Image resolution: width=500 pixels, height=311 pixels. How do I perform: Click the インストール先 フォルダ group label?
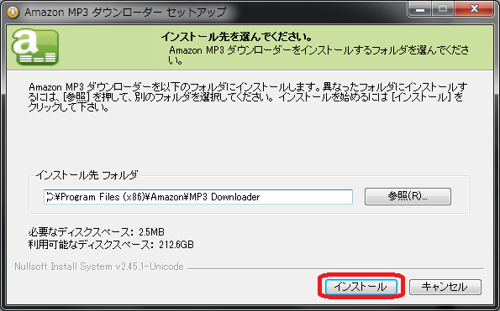tap(87, 175)
